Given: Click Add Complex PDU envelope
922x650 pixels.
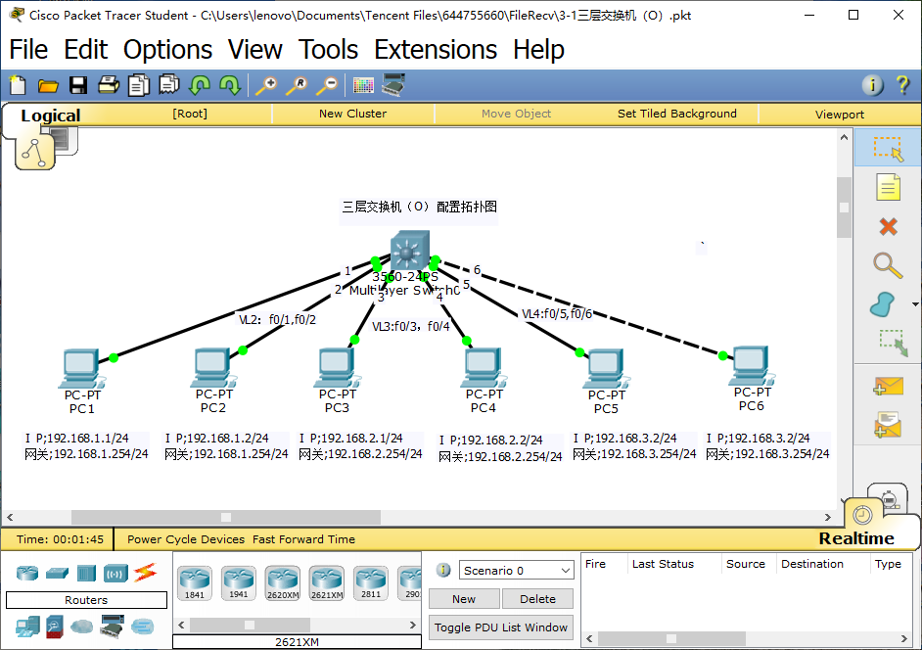Looking at the screenshot, I should tap(888, 424).
